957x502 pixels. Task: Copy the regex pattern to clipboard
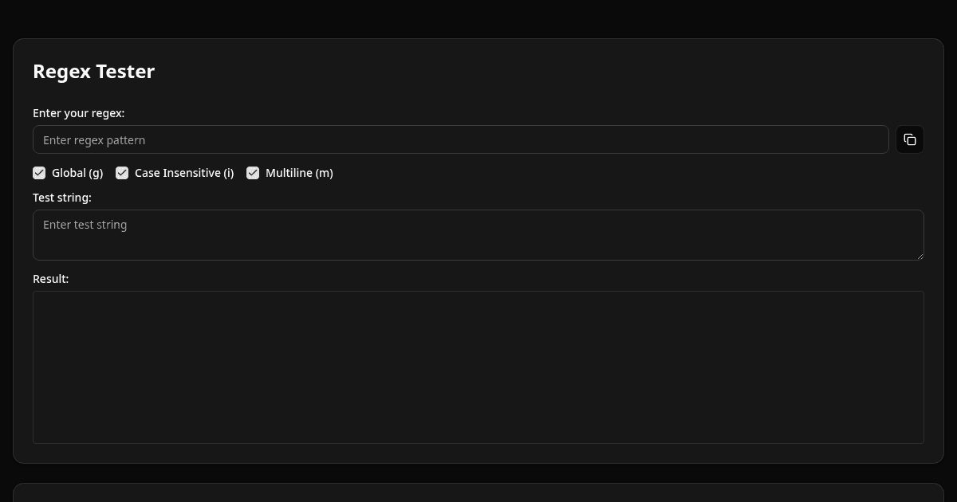(x=910, y=139)
